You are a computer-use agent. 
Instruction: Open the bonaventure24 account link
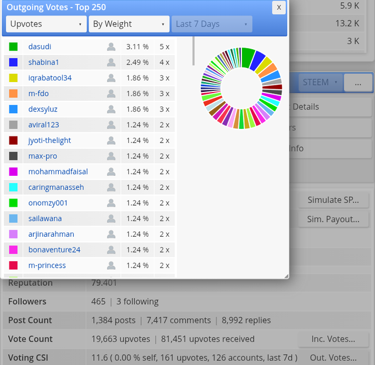coord(54,250)
